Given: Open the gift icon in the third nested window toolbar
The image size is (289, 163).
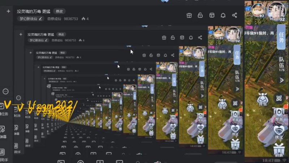Looking at the screenshot, I should [144, 55].
